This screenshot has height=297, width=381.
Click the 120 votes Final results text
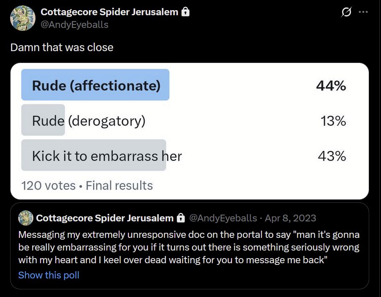pos(87,185)
